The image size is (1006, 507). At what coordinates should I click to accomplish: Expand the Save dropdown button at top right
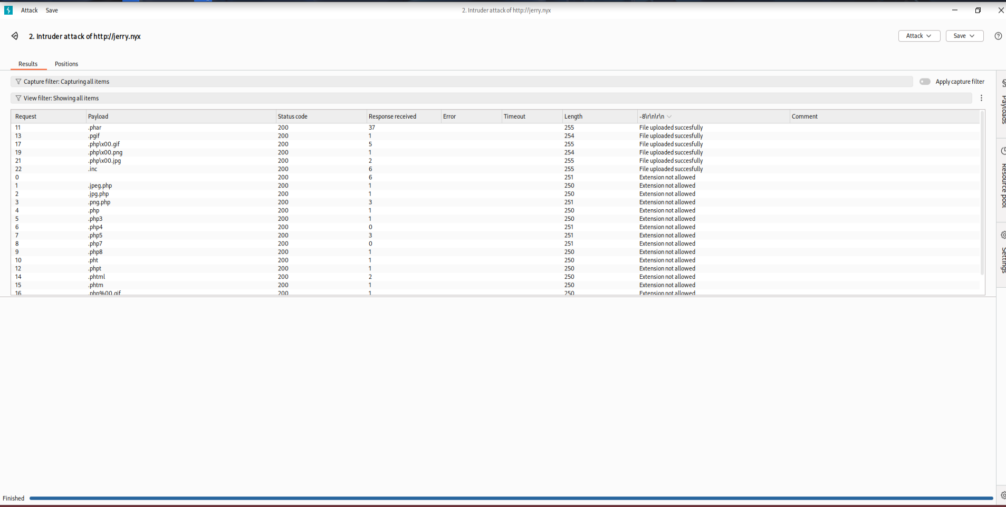964,36
